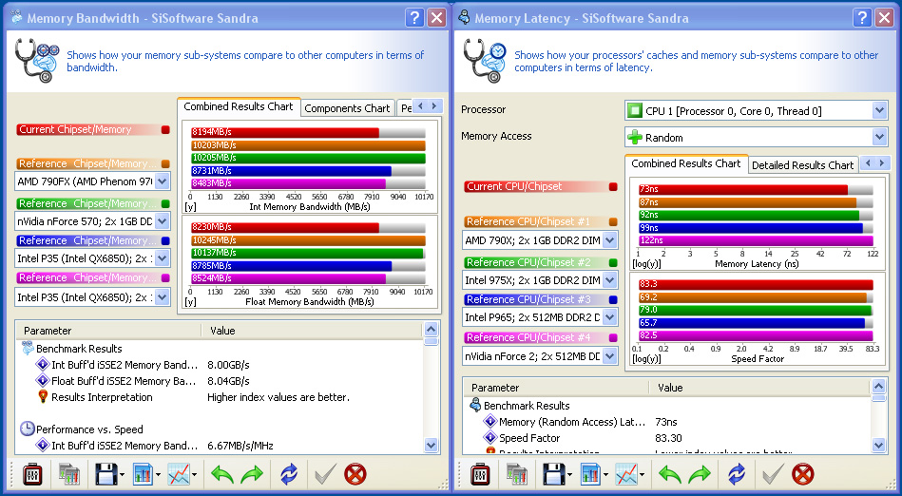
Task: Click blue refresh icon in Memory Bandwidth window
Action: click(x=289, y=474)
